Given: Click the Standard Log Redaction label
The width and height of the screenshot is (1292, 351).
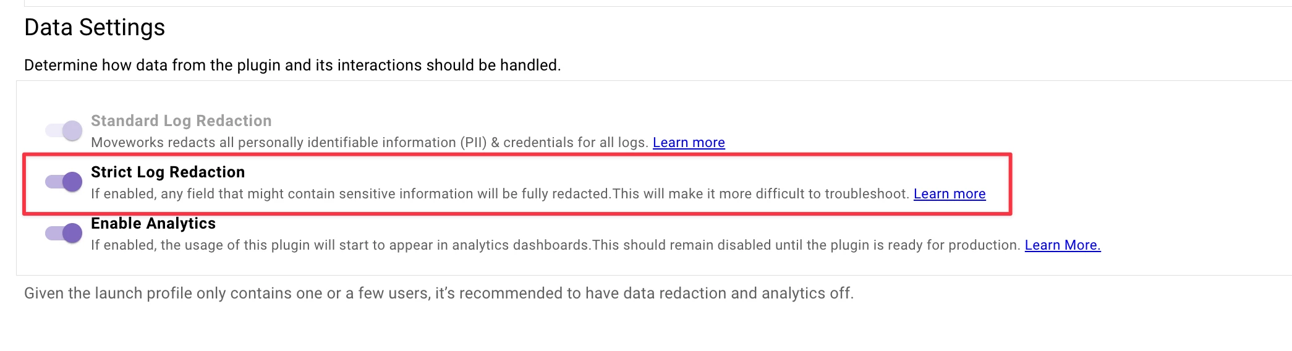Looking at the screenshot, I should [181, 121].
